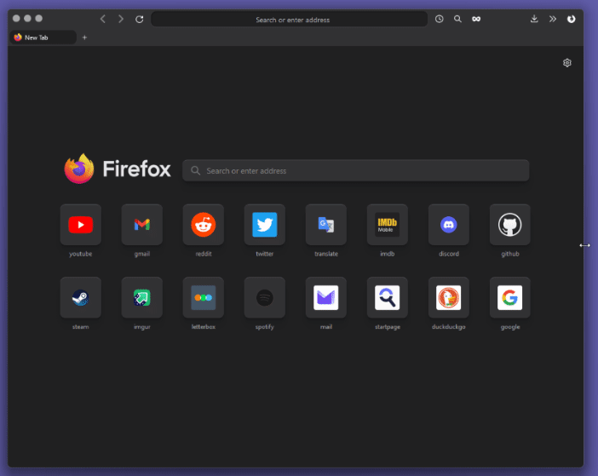Image resolution: width=598 pixels, height=476 pixels.
Task: Open the youtube shortcut tile
Action: 80,225
